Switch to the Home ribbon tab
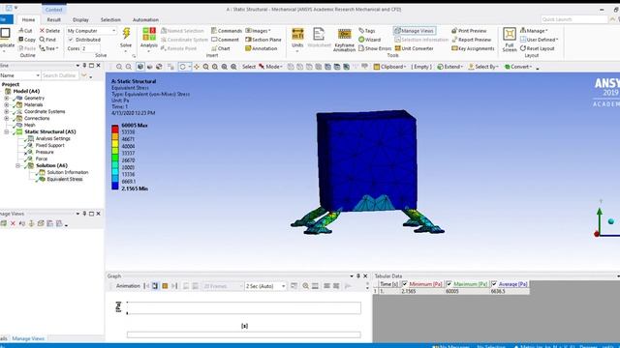620x348 pixels. coord(28,19)
